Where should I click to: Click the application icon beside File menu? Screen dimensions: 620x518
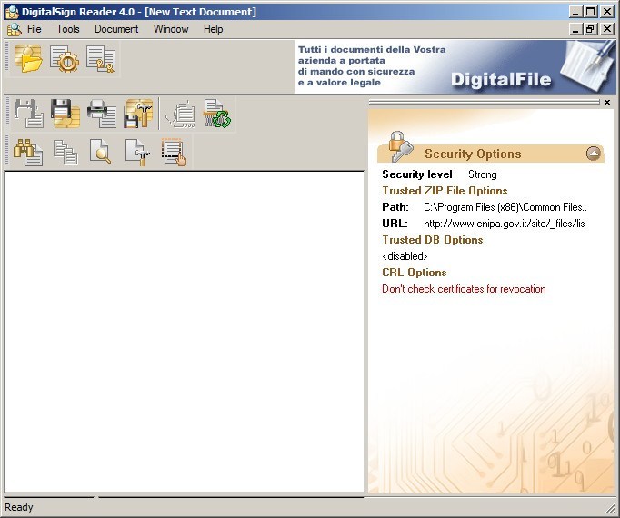coord(15,29)
